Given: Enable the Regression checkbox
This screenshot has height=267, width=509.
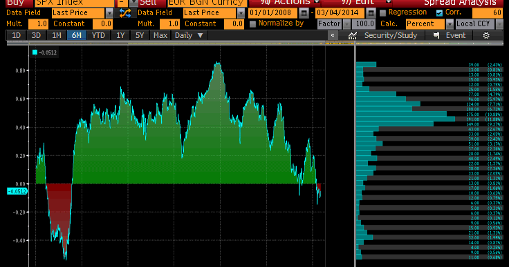Looking at the screenshot, I should tap(382, 13).
